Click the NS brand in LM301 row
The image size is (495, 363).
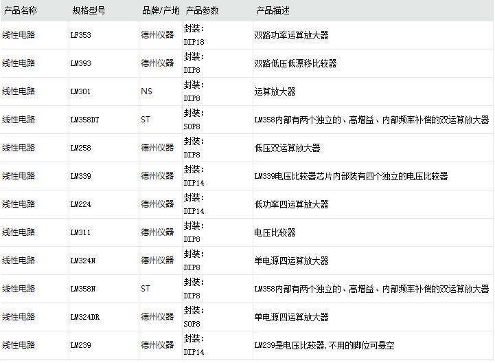pyautogui.click(x=146, y=91)
